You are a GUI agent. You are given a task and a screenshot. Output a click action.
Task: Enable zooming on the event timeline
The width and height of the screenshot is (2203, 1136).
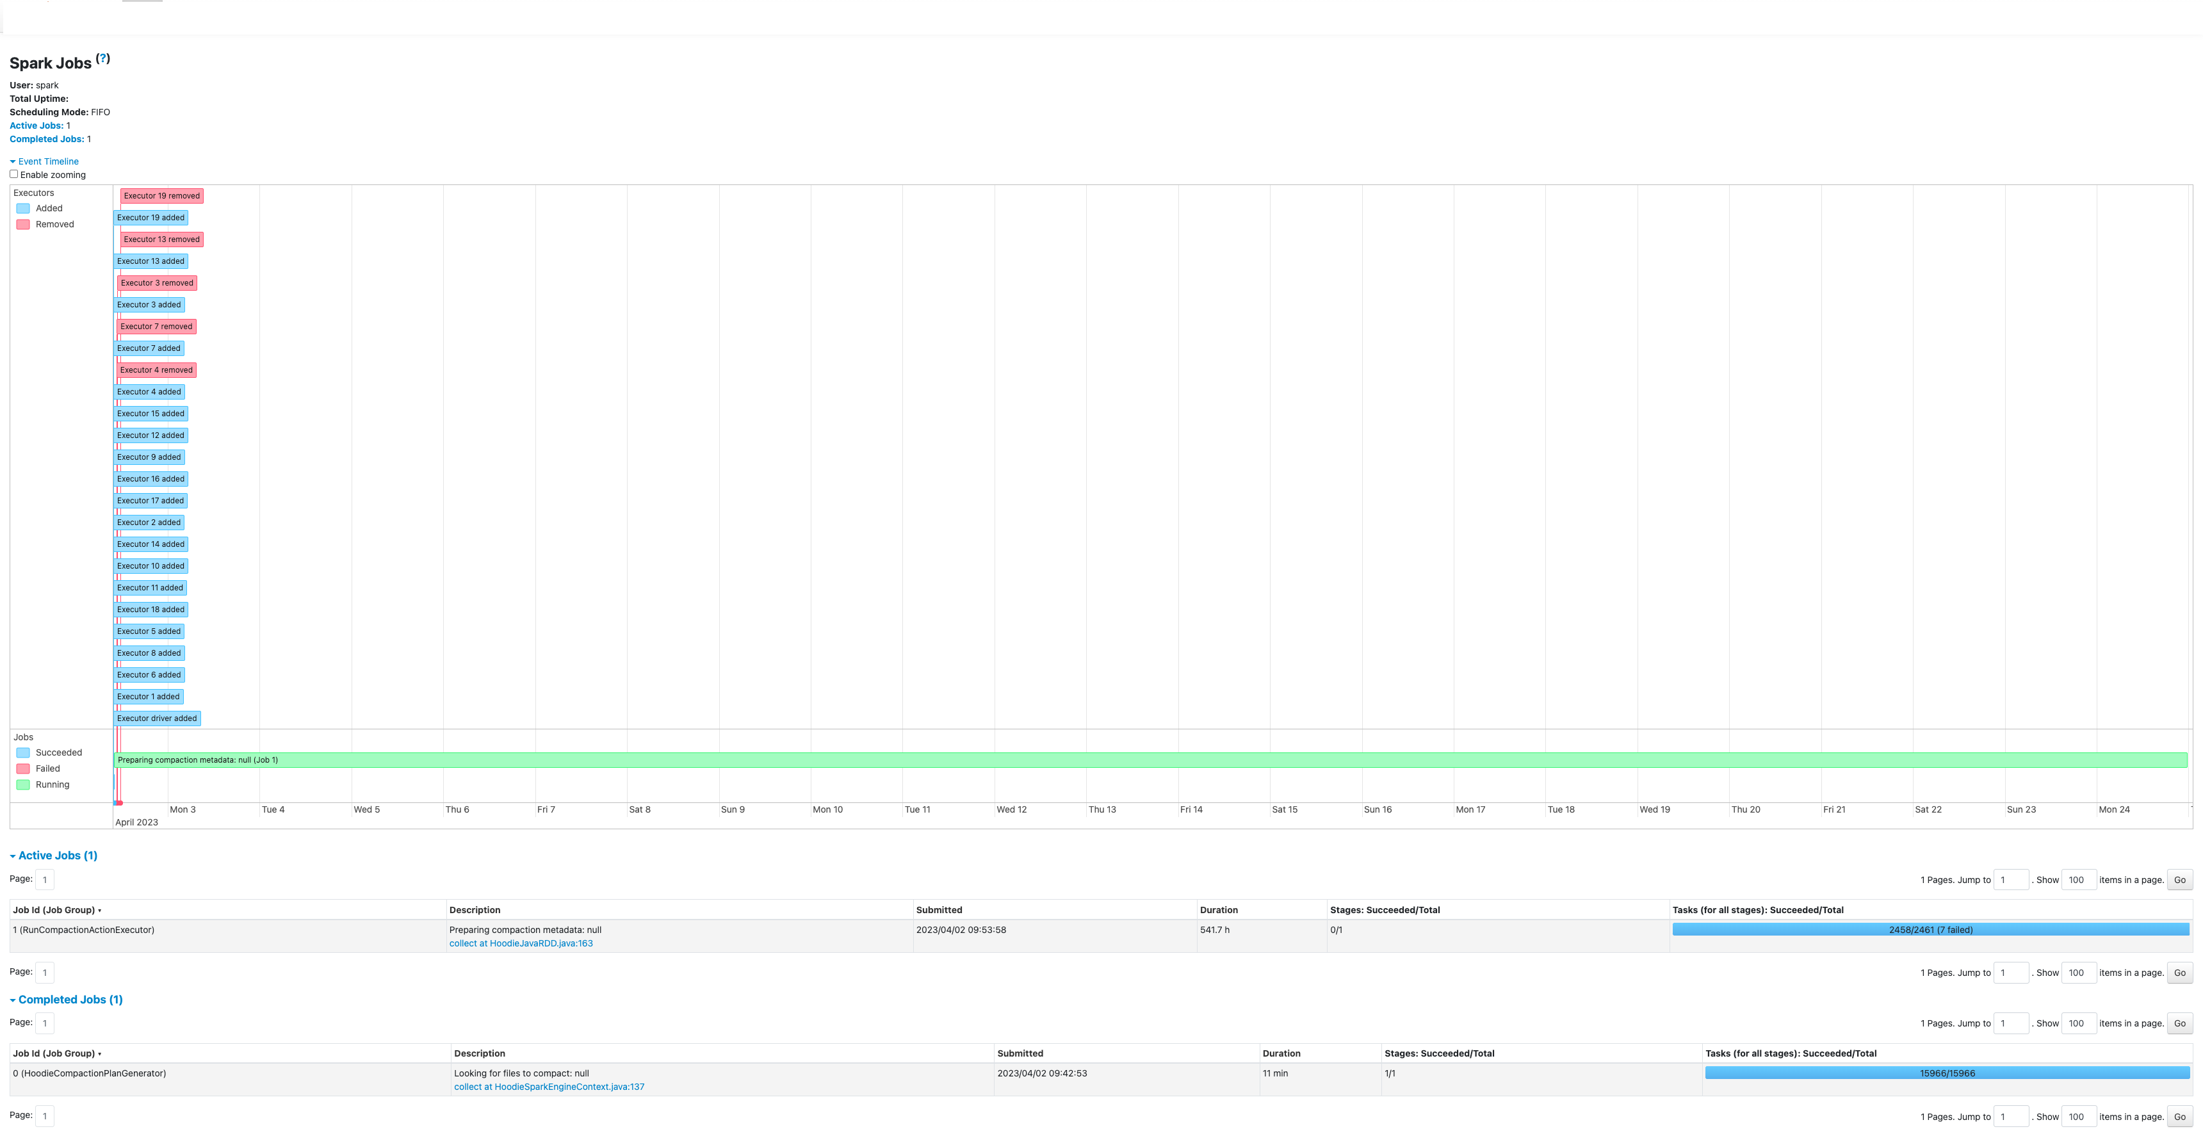pyautogui.click(x=13, y=173)
